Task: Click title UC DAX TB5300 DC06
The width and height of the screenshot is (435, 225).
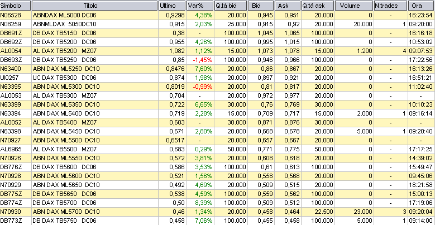Action: coord(64,78)
